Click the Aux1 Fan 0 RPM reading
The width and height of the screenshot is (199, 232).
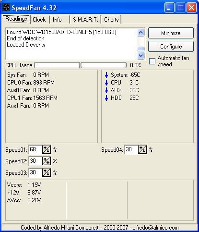28,106
